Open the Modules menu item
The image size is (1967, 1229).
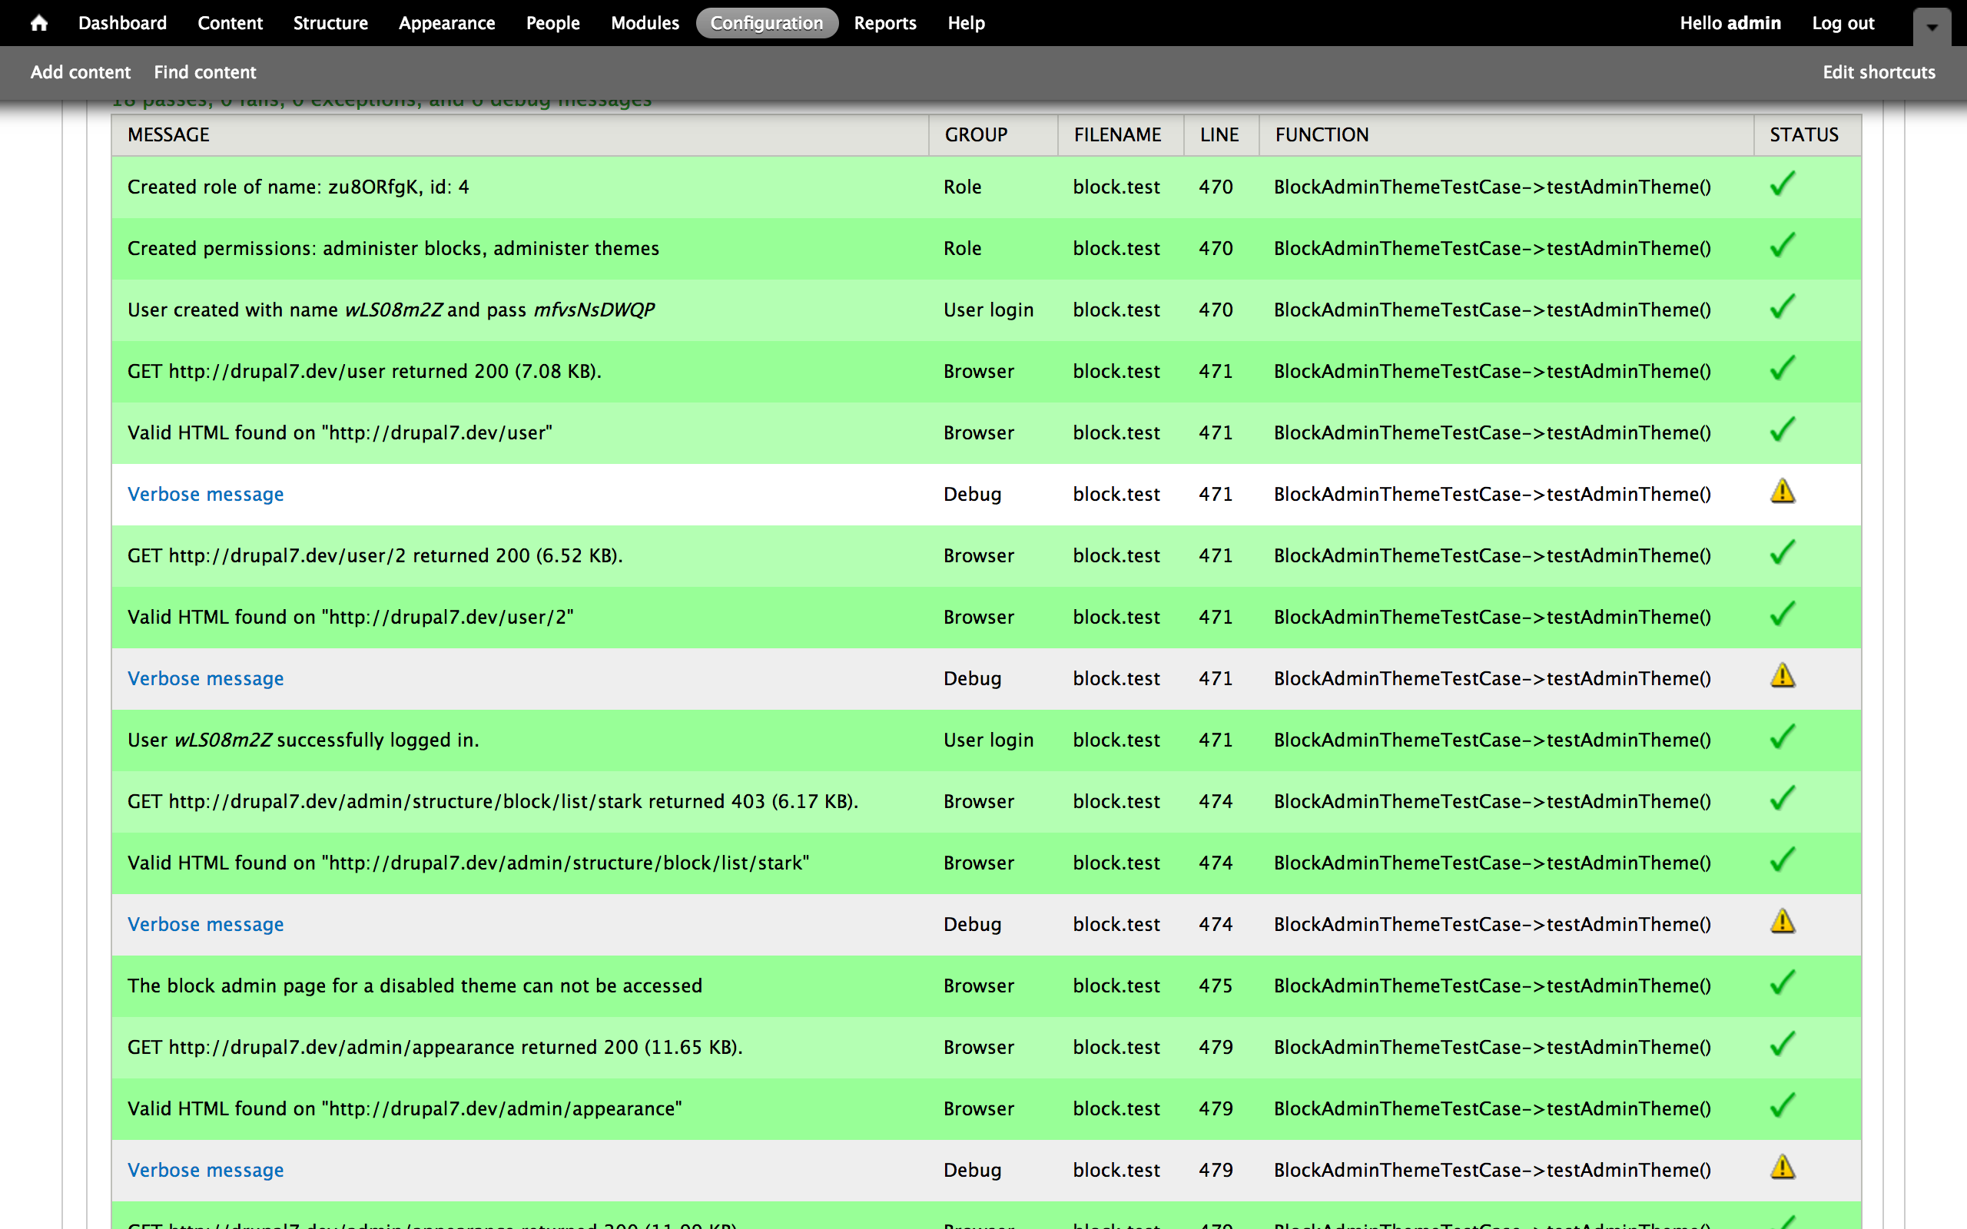645,23
